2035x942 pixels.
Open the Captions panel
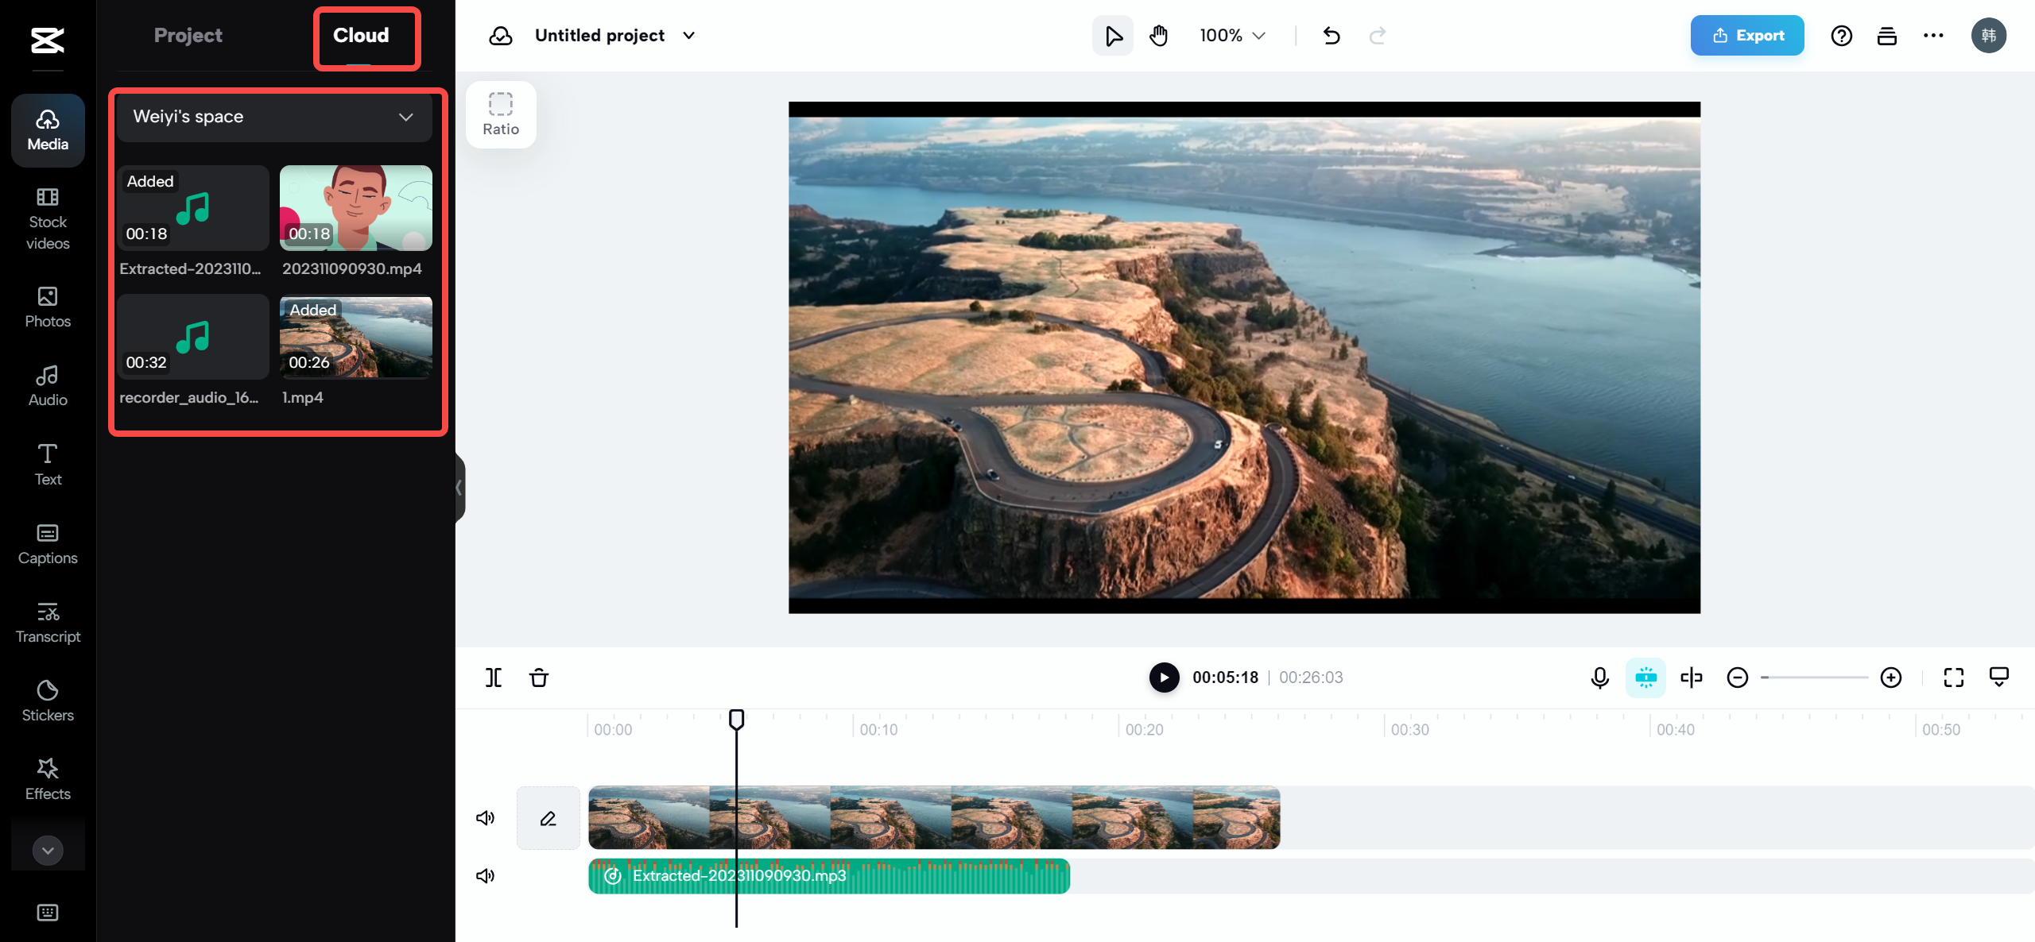(x=48, y=544)
